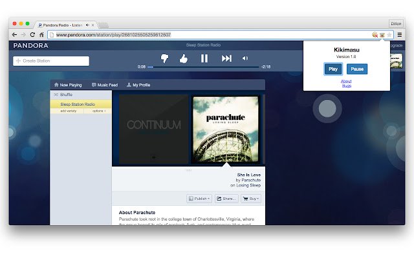Open the My Profile tab
The width and height of the screenshot is (414, 258).
(138, 85)
